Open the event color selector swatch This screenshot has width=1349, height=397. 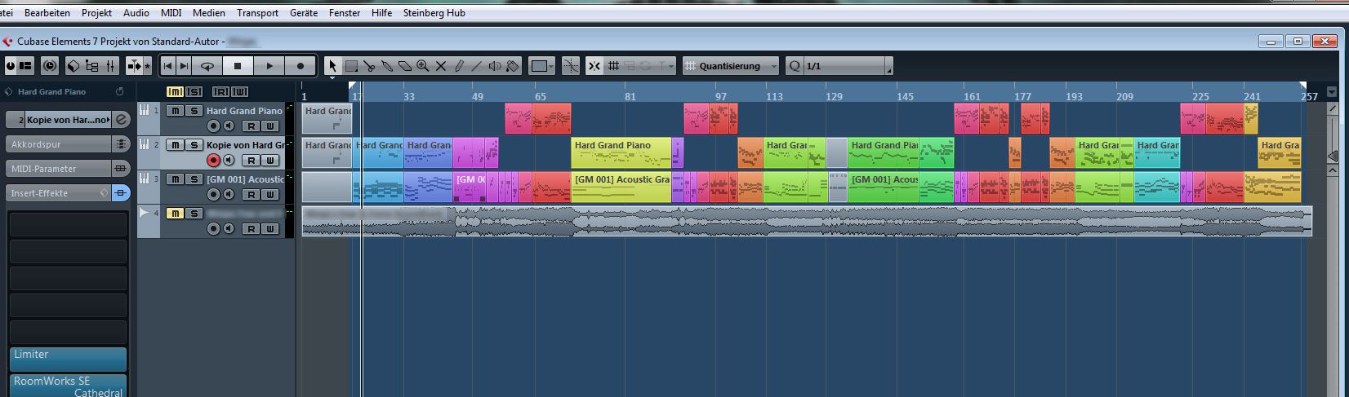click(x=541, y=66)
